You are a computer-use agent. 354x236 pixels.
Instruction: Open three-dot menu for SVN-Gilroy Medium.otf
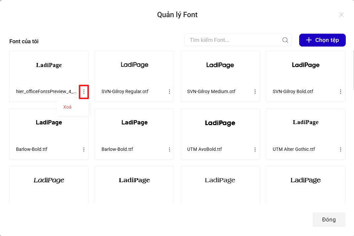click(255, 92)
